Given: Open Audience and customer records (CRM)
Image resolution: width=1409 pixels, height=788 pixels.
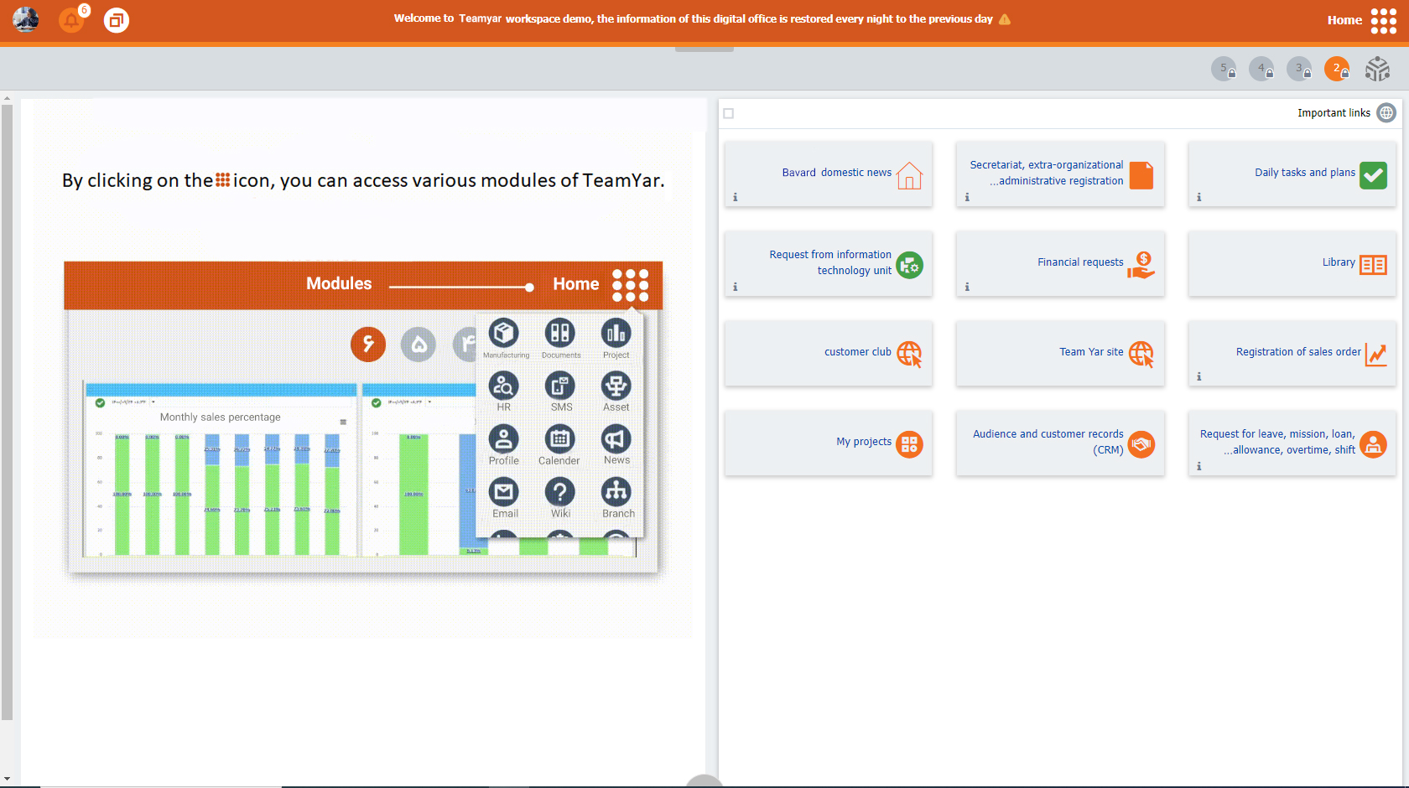Looking at the screenshot, I should [1048, 442].
